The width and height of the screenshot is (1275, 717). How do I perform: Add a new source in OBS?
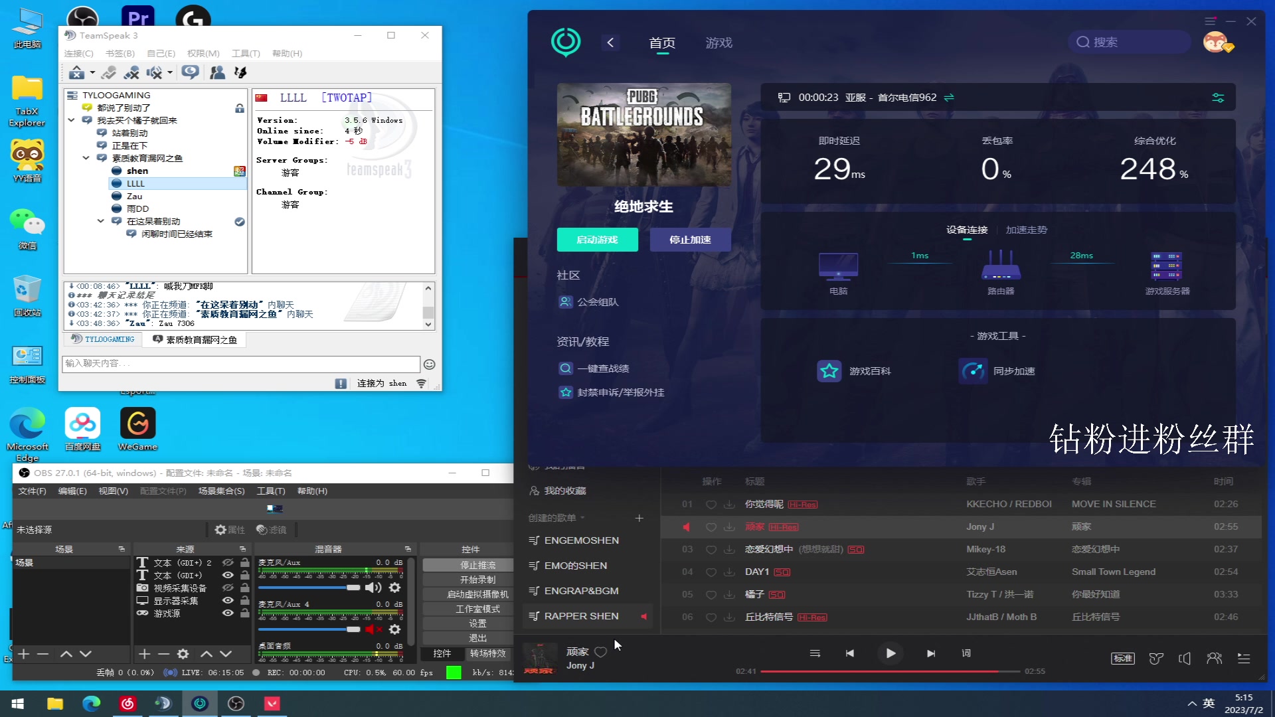pos(144,654)
